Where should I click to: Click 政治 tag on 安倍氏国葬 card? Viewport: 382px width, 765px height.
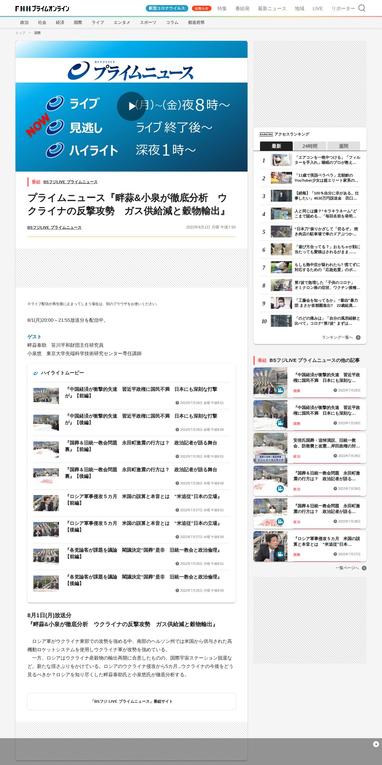click(297, 456)
